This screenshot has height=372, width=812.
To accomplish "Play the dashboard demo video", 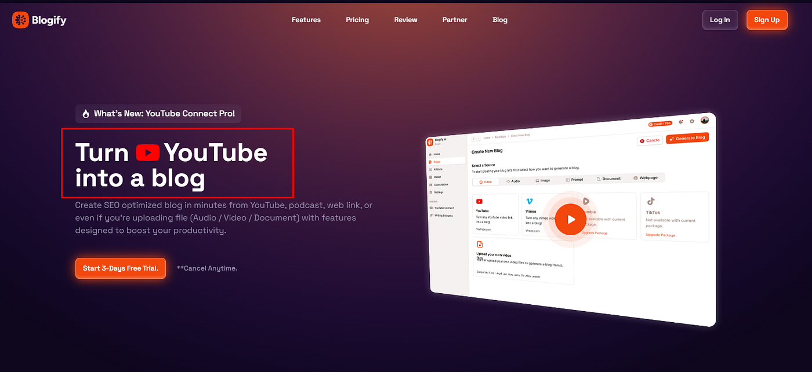I will (x=571, y=219).
